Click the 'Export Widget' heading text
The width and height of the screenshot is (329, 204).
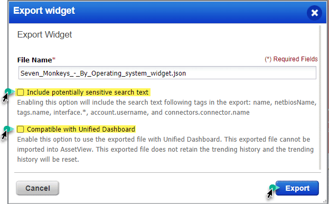click(44, 34)
